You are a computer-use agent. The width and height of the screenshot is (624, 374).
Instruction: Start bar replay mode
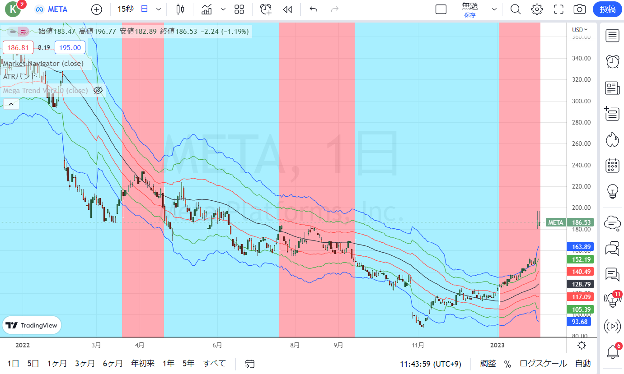pyautogui.click(x=287, y=9)
